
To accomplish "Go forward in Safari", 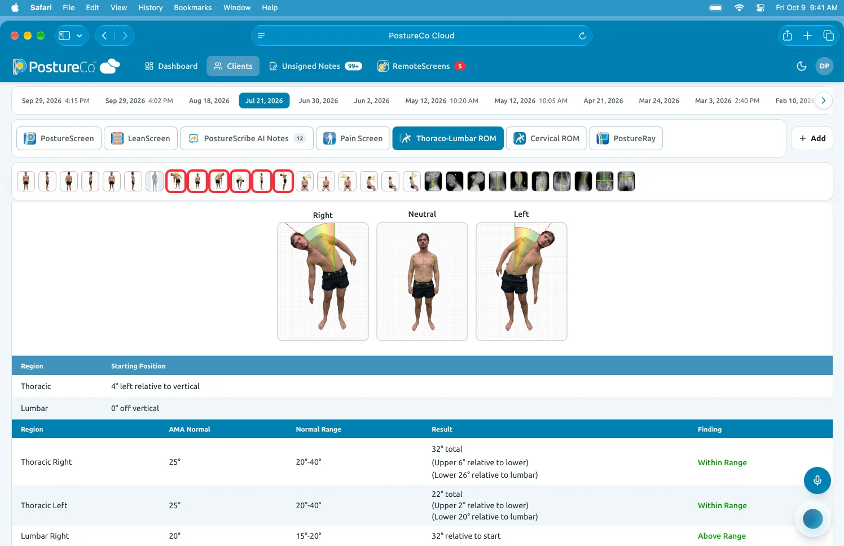I will (x=125, y=36).
